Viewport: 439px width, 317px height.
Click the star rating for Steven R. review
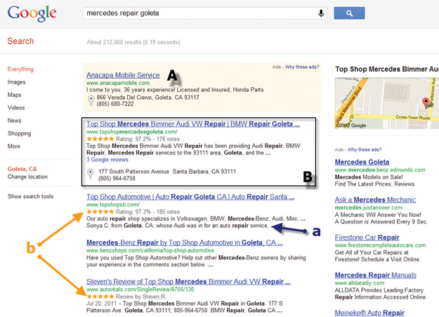coord(100,296)
